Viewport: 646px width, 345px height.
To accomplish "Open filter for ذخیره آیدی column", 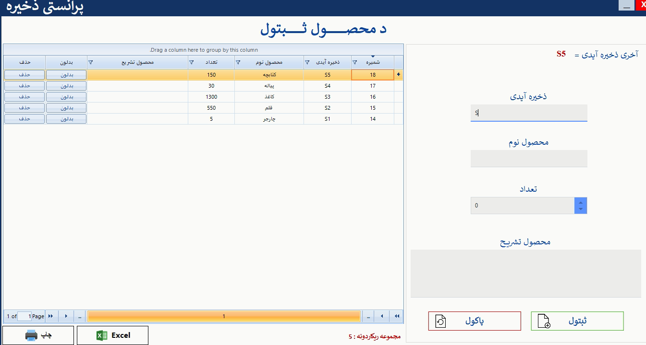I will click(x=307, y=62).
